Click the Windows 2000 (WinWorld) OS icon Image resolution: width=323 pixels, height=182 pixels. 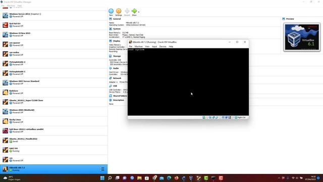tap(6, 111)
